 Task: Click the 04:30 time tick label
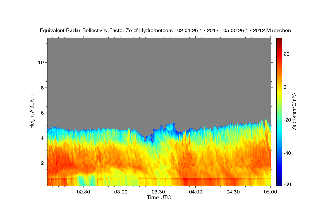tap(233, 192)
